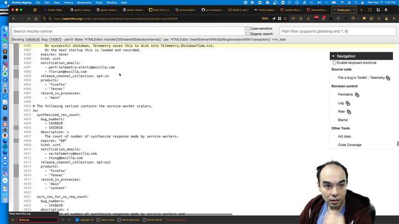The image size is (399, 224).
Task: Select the active Scalars.yaml tab
Action: point(344,10)
